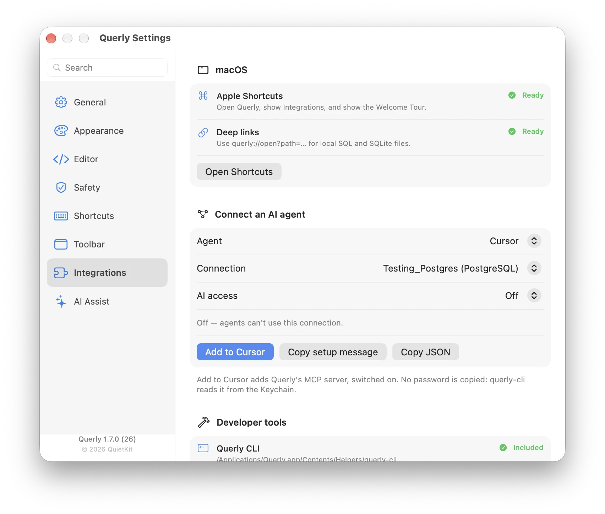Select Safety in the sidebar
The height and width of the screenshot is (514, 605).
[x=107, y=187]
